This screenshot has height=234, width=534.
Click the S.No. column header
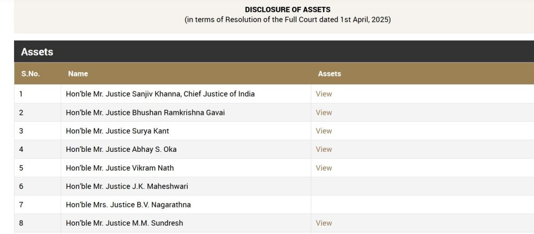pos(30,74)
